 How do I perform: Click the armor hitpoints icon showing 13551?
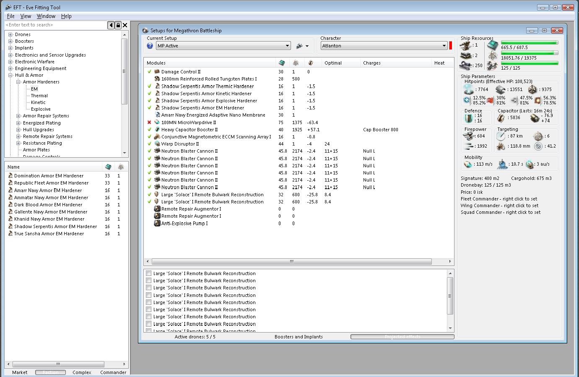point(501,89)
